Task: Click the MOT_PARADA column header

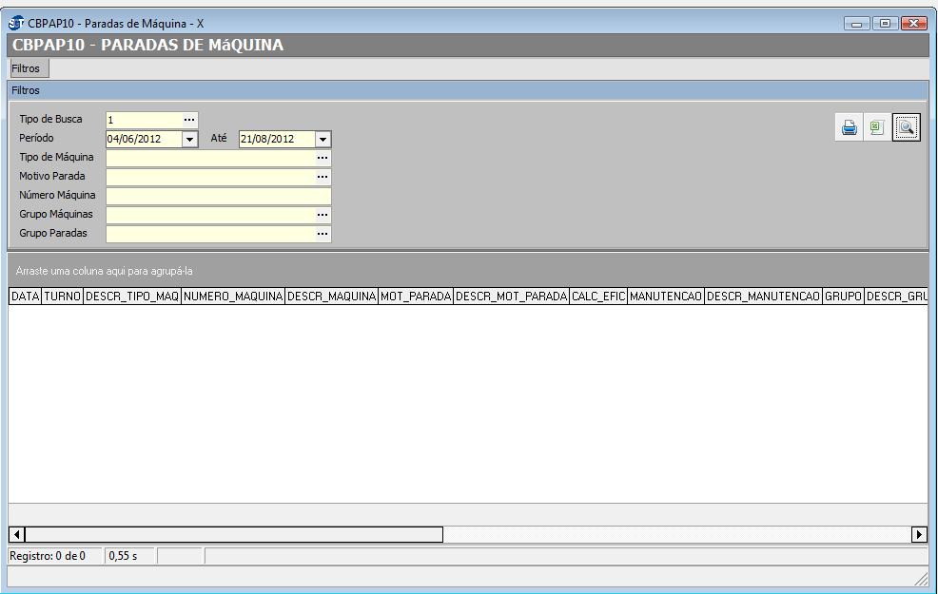Action: coord(416,297)
